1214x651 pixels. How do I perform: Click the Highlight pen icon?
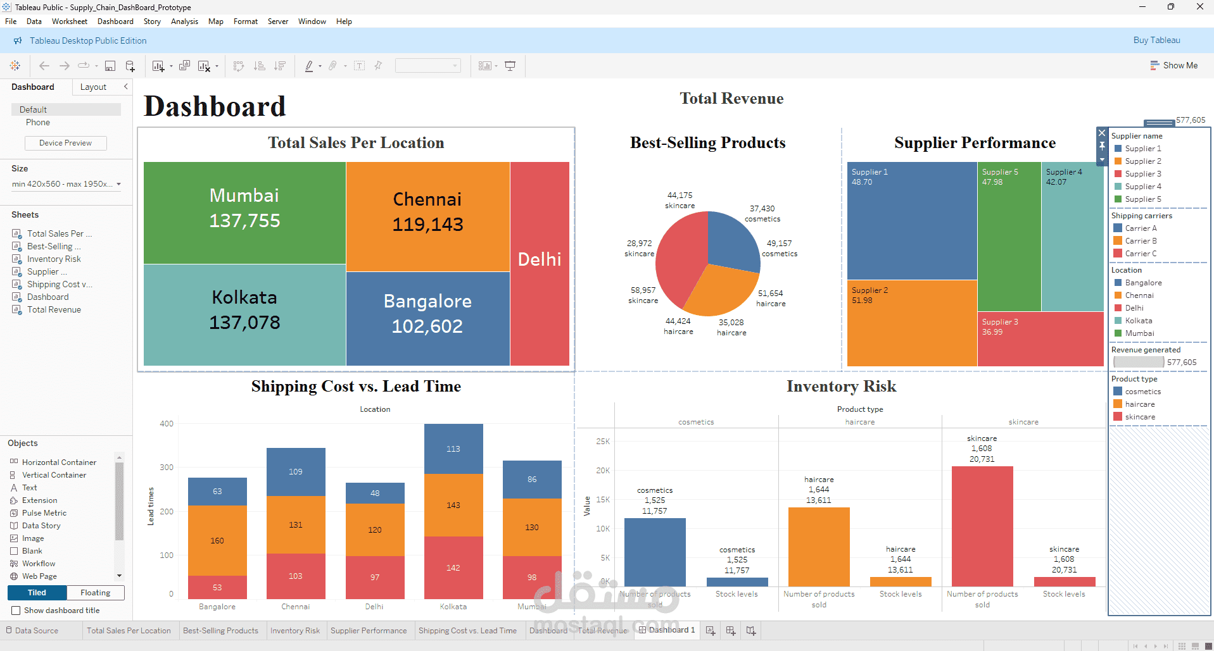309,66
